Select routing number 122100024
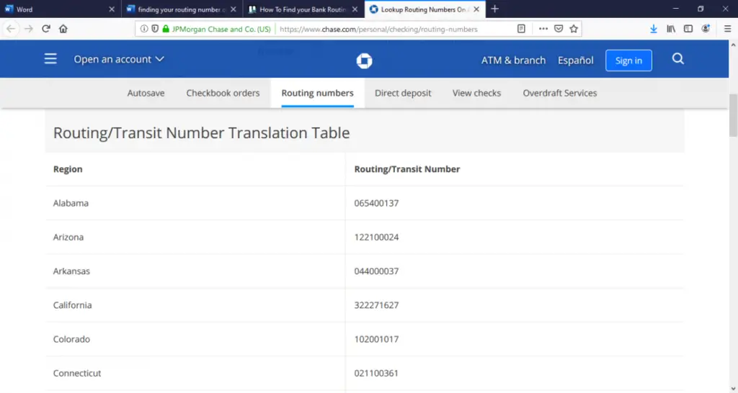The height and width of the screenshot is (393, 738). (x=376, y=237)
